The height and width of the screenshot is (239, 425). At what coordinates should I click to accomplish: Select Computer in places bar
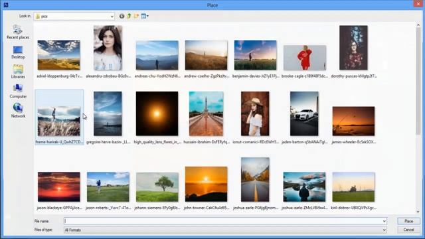tap(18, 92)
